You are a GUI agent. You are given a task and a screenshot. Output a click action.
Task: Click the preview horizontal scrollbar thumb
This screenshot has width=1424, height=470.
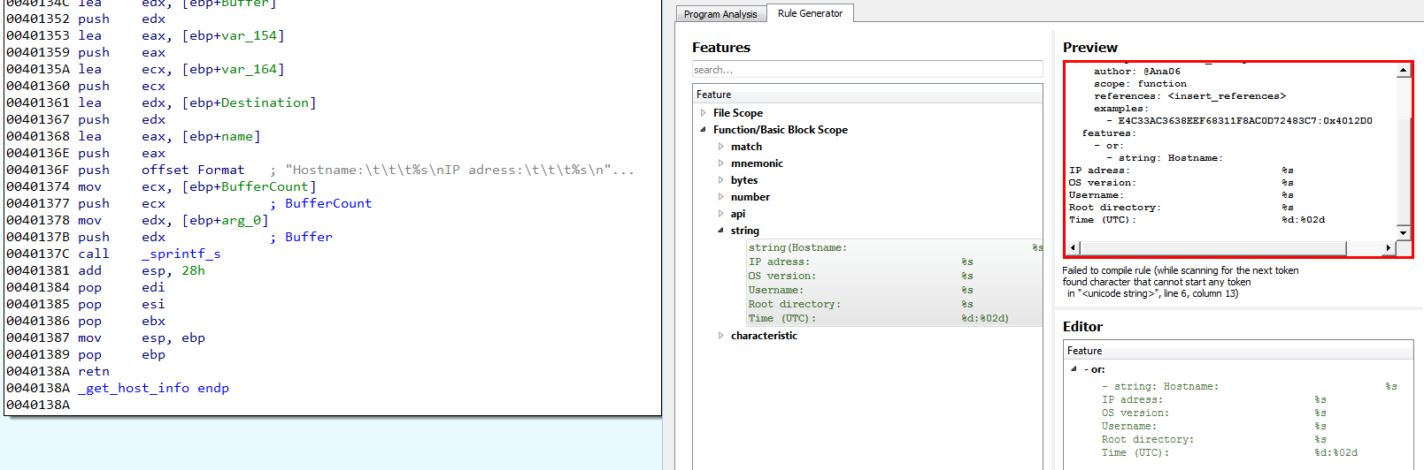pos(1212,248)
